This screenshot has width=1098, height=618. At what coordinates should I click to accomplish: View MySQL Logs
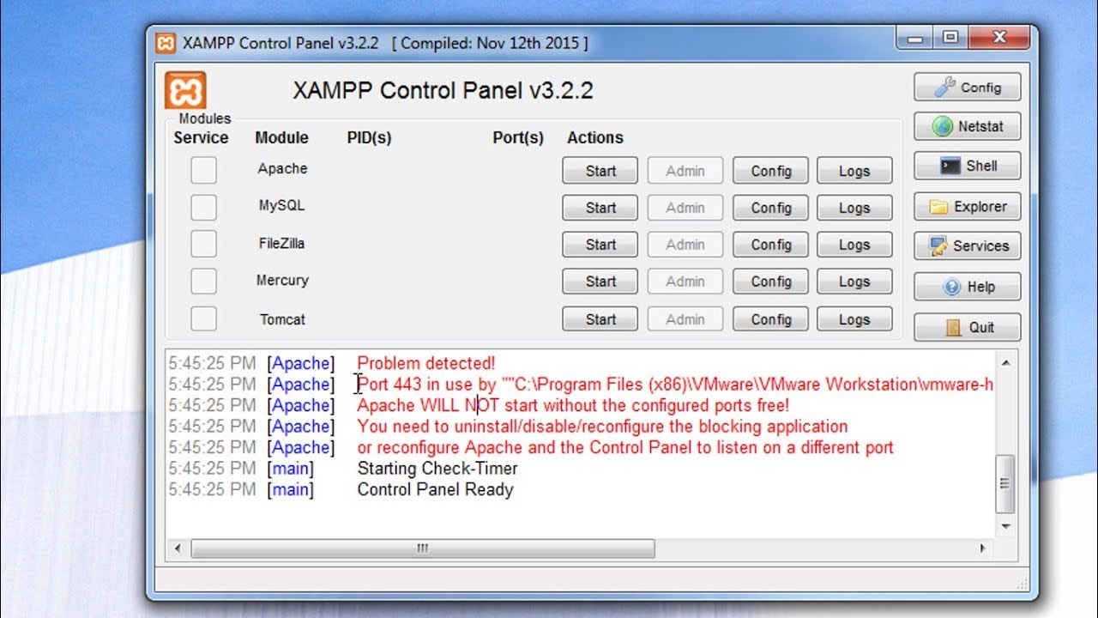pyautogui.click(x=854, y=208)
